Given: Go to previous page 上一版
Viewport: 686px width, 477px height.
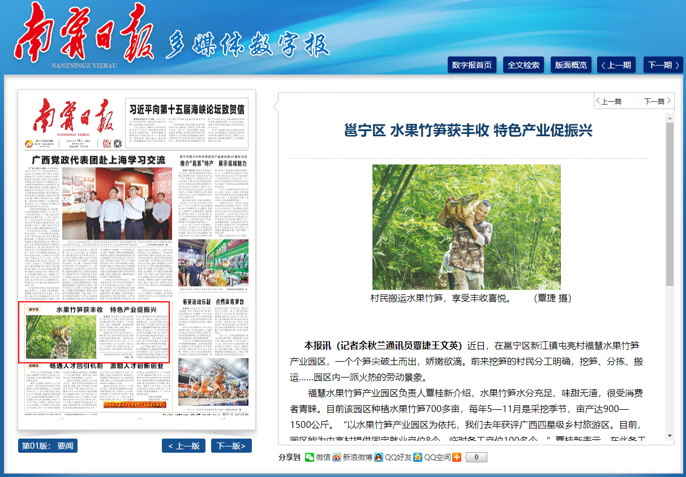Looking at the screenshot, I should tap(183, 446).
